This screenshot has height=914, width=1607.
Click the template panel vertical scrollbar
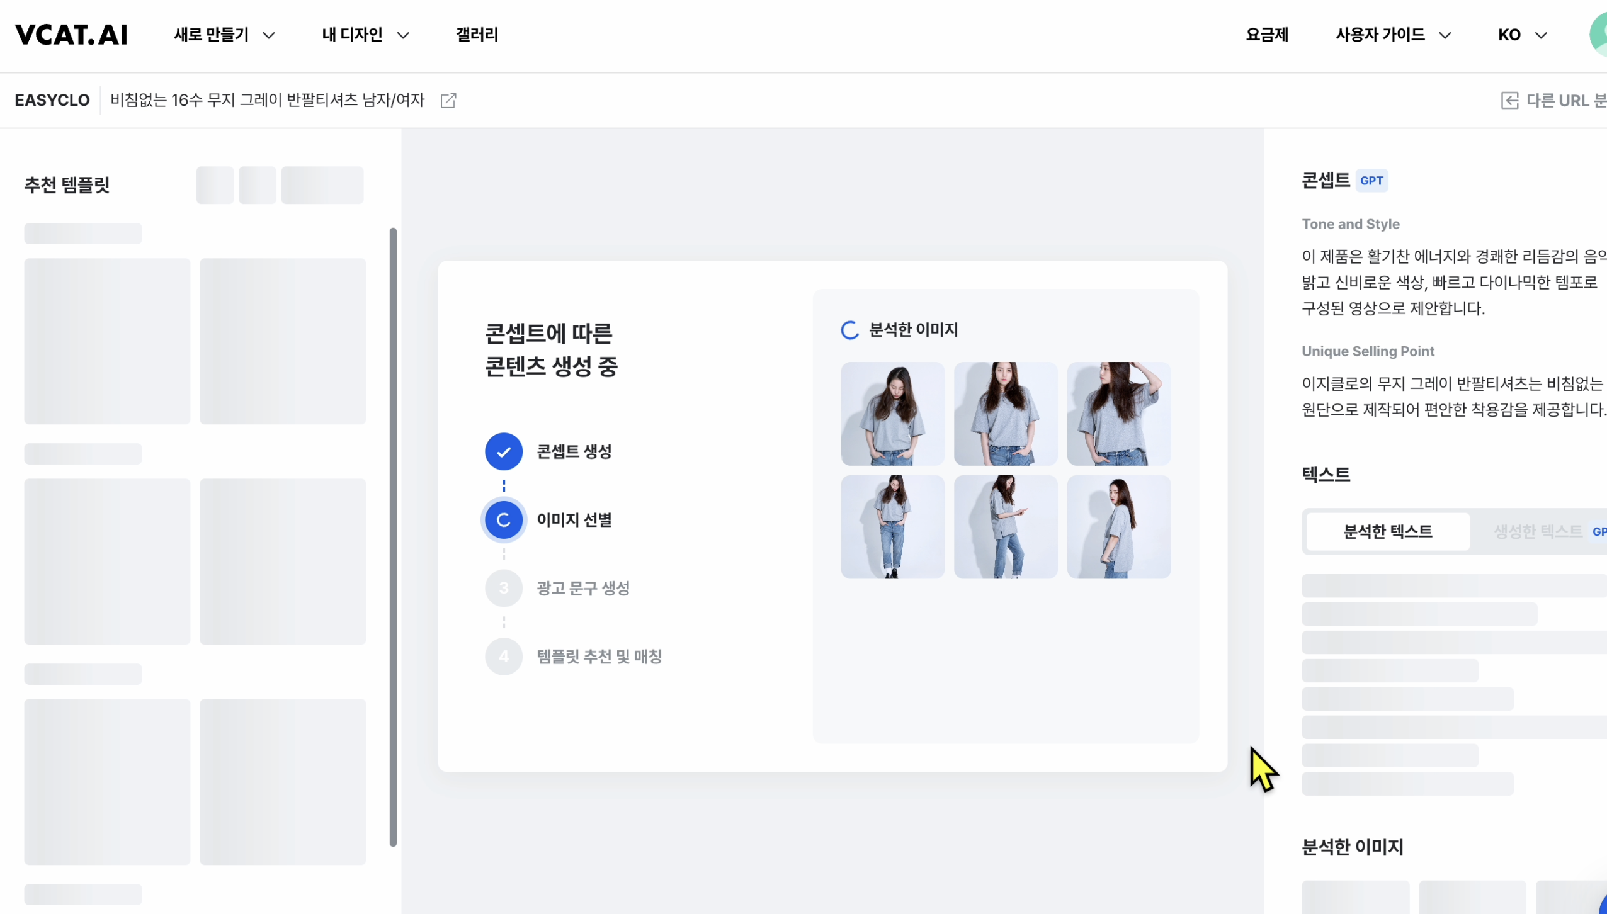pos(393,537)
